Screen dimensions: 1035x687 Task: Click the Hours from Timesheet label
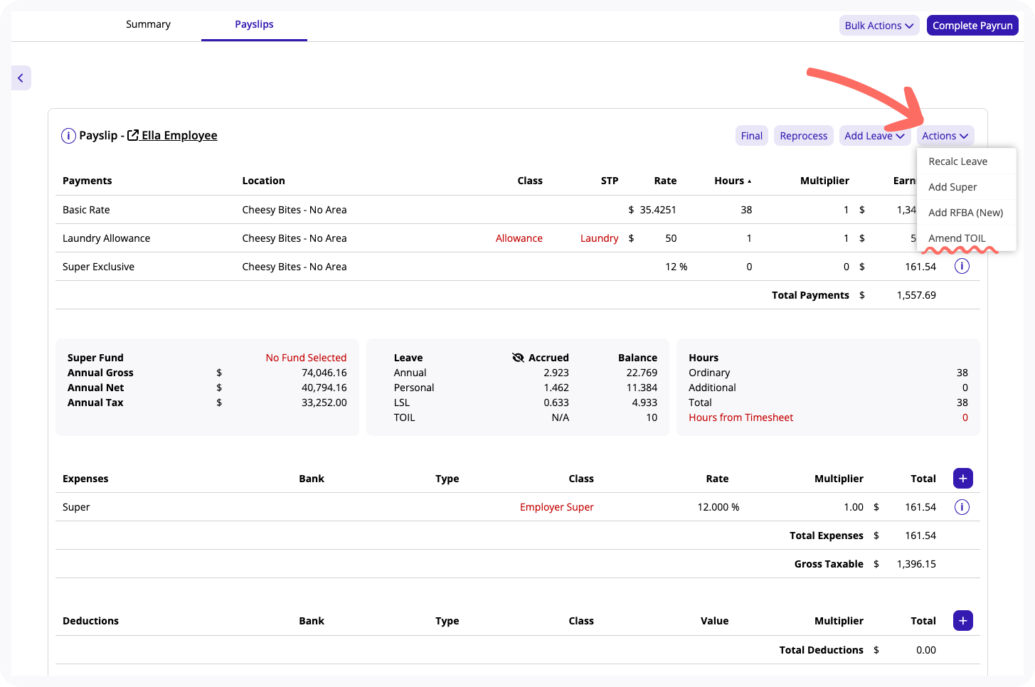(x=741, y=417)
